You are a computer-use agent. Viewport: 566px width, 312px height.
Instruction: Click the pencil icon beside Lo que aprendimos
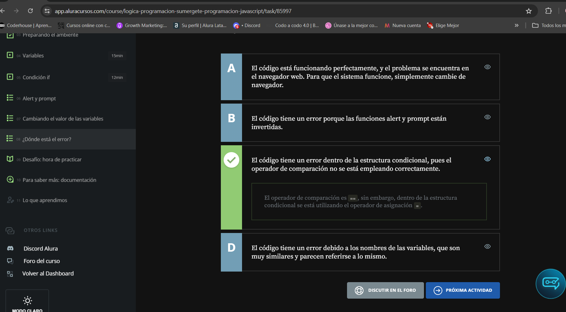pos(10,200)
